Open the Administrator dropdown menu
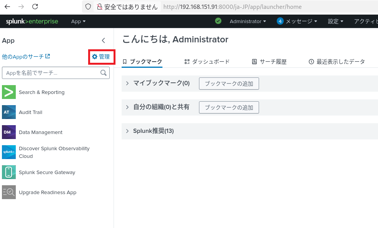Image resolution: width=378 pixels, height=228 pixels. (x=248, y=22)
